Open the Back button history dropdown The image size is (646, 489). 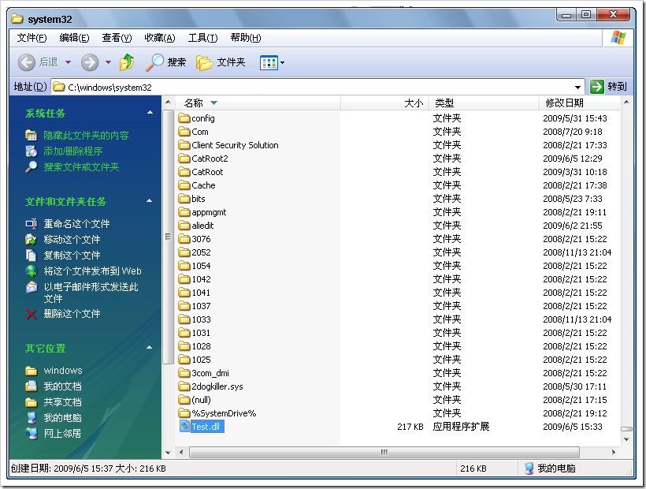[x=68, y=62]
